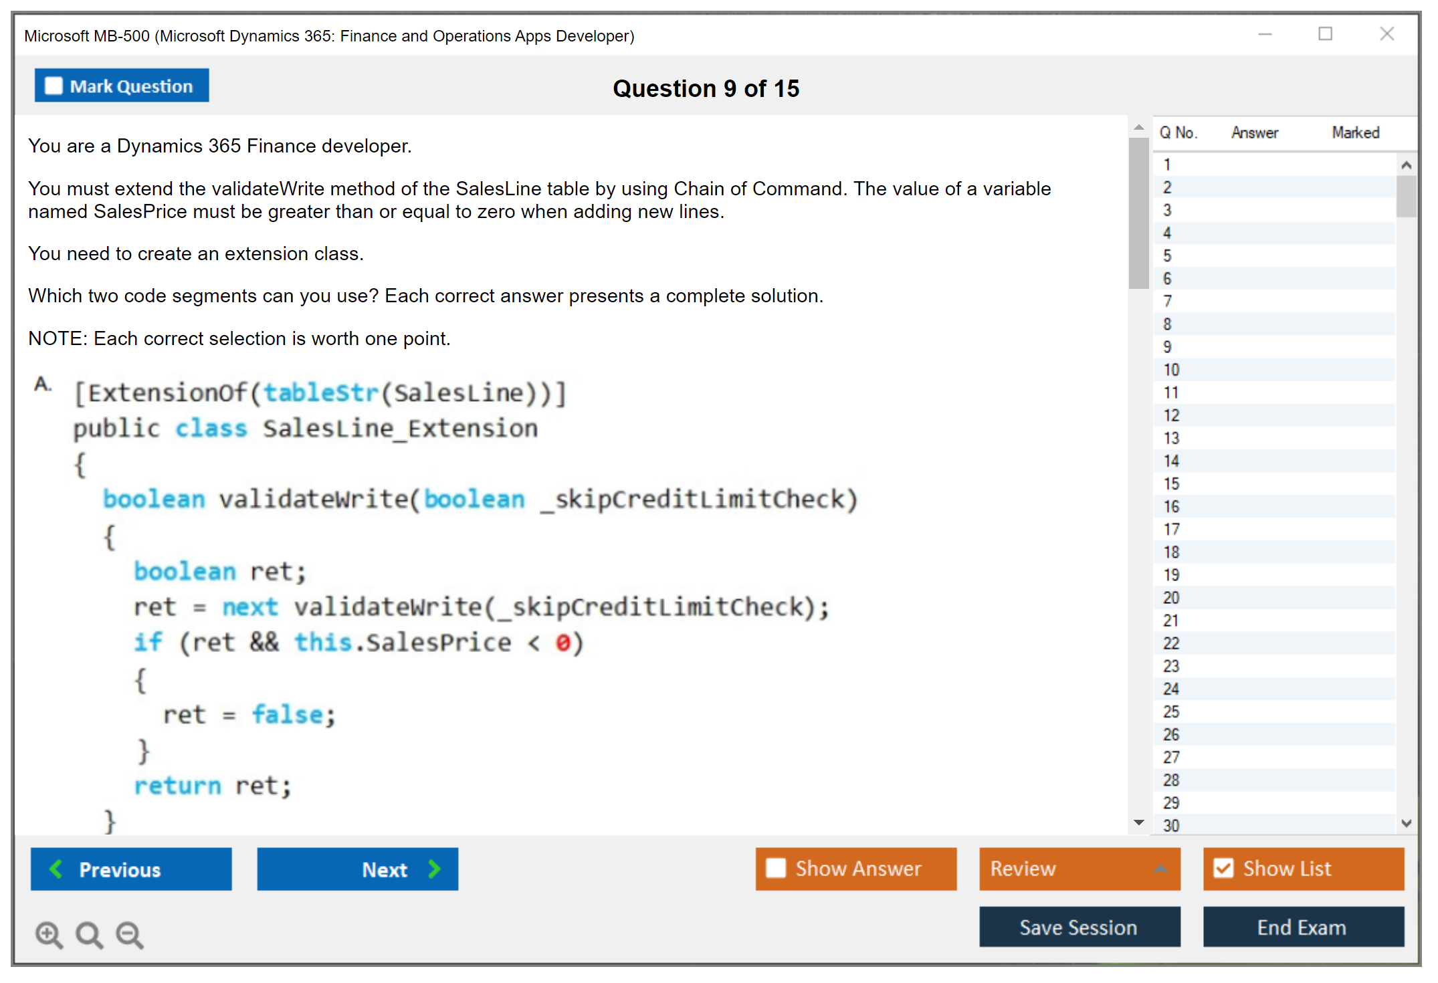Click the reset zoom magnifier icon
The width and height of the screenshot is (1438, 983).
point(89,934)
